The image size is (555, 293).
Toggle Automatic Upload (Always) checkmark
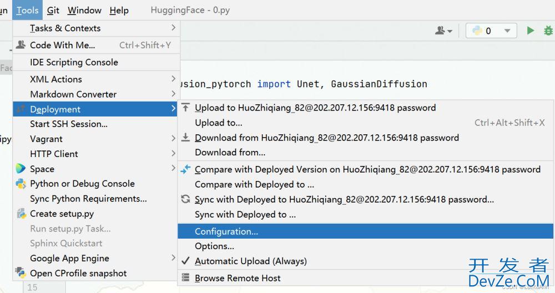(x=185, y=261)
